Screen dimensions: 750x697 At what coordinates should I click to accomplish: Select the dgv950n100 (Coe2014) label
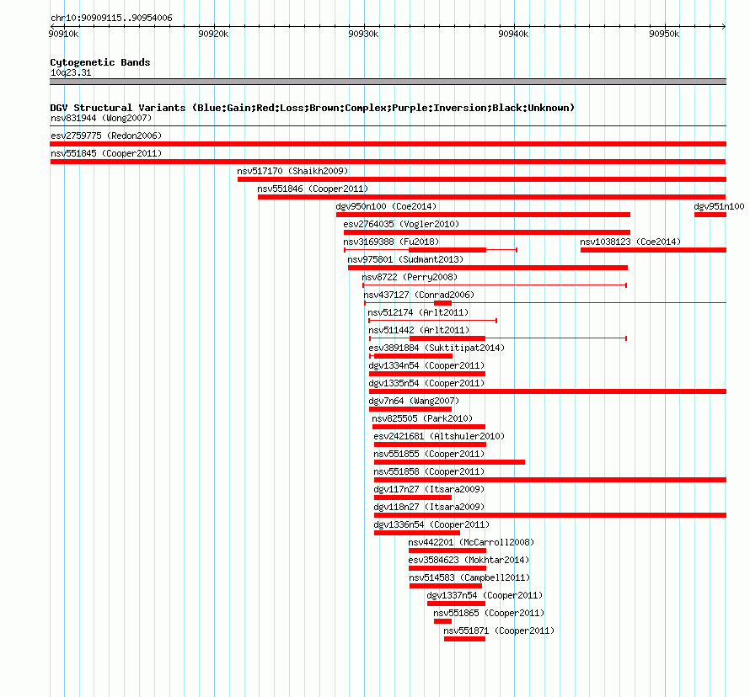[x=386, y=206]
